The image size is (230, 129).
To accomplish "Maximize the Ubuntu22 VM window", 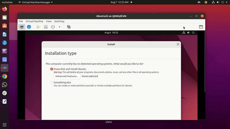I will 197,16.
